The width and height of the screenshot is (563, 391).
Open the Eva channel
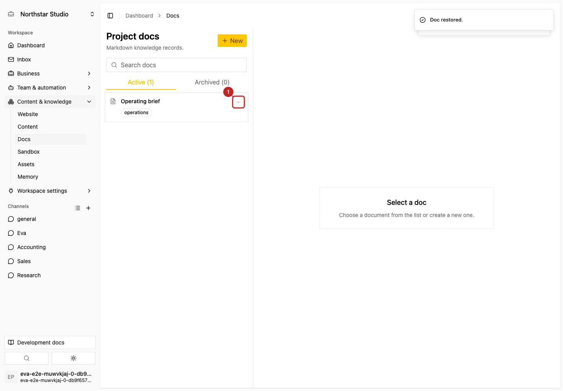(x=50, y=233)
